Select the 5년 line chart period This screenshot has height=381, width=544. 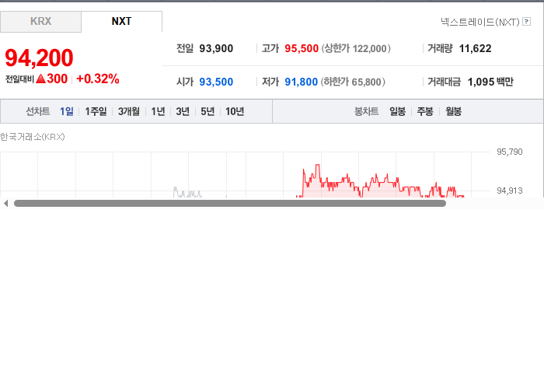tap(207, 111)
